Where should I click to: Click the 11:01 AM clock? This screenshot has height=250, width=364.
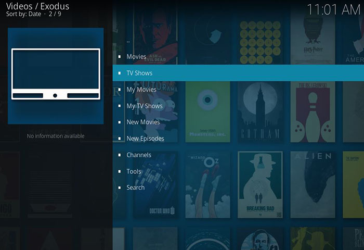333,10
